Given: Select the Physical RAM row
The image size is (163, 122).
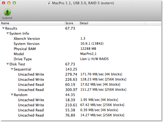Looking at the screenshot, I should click(x=80, y=49).
